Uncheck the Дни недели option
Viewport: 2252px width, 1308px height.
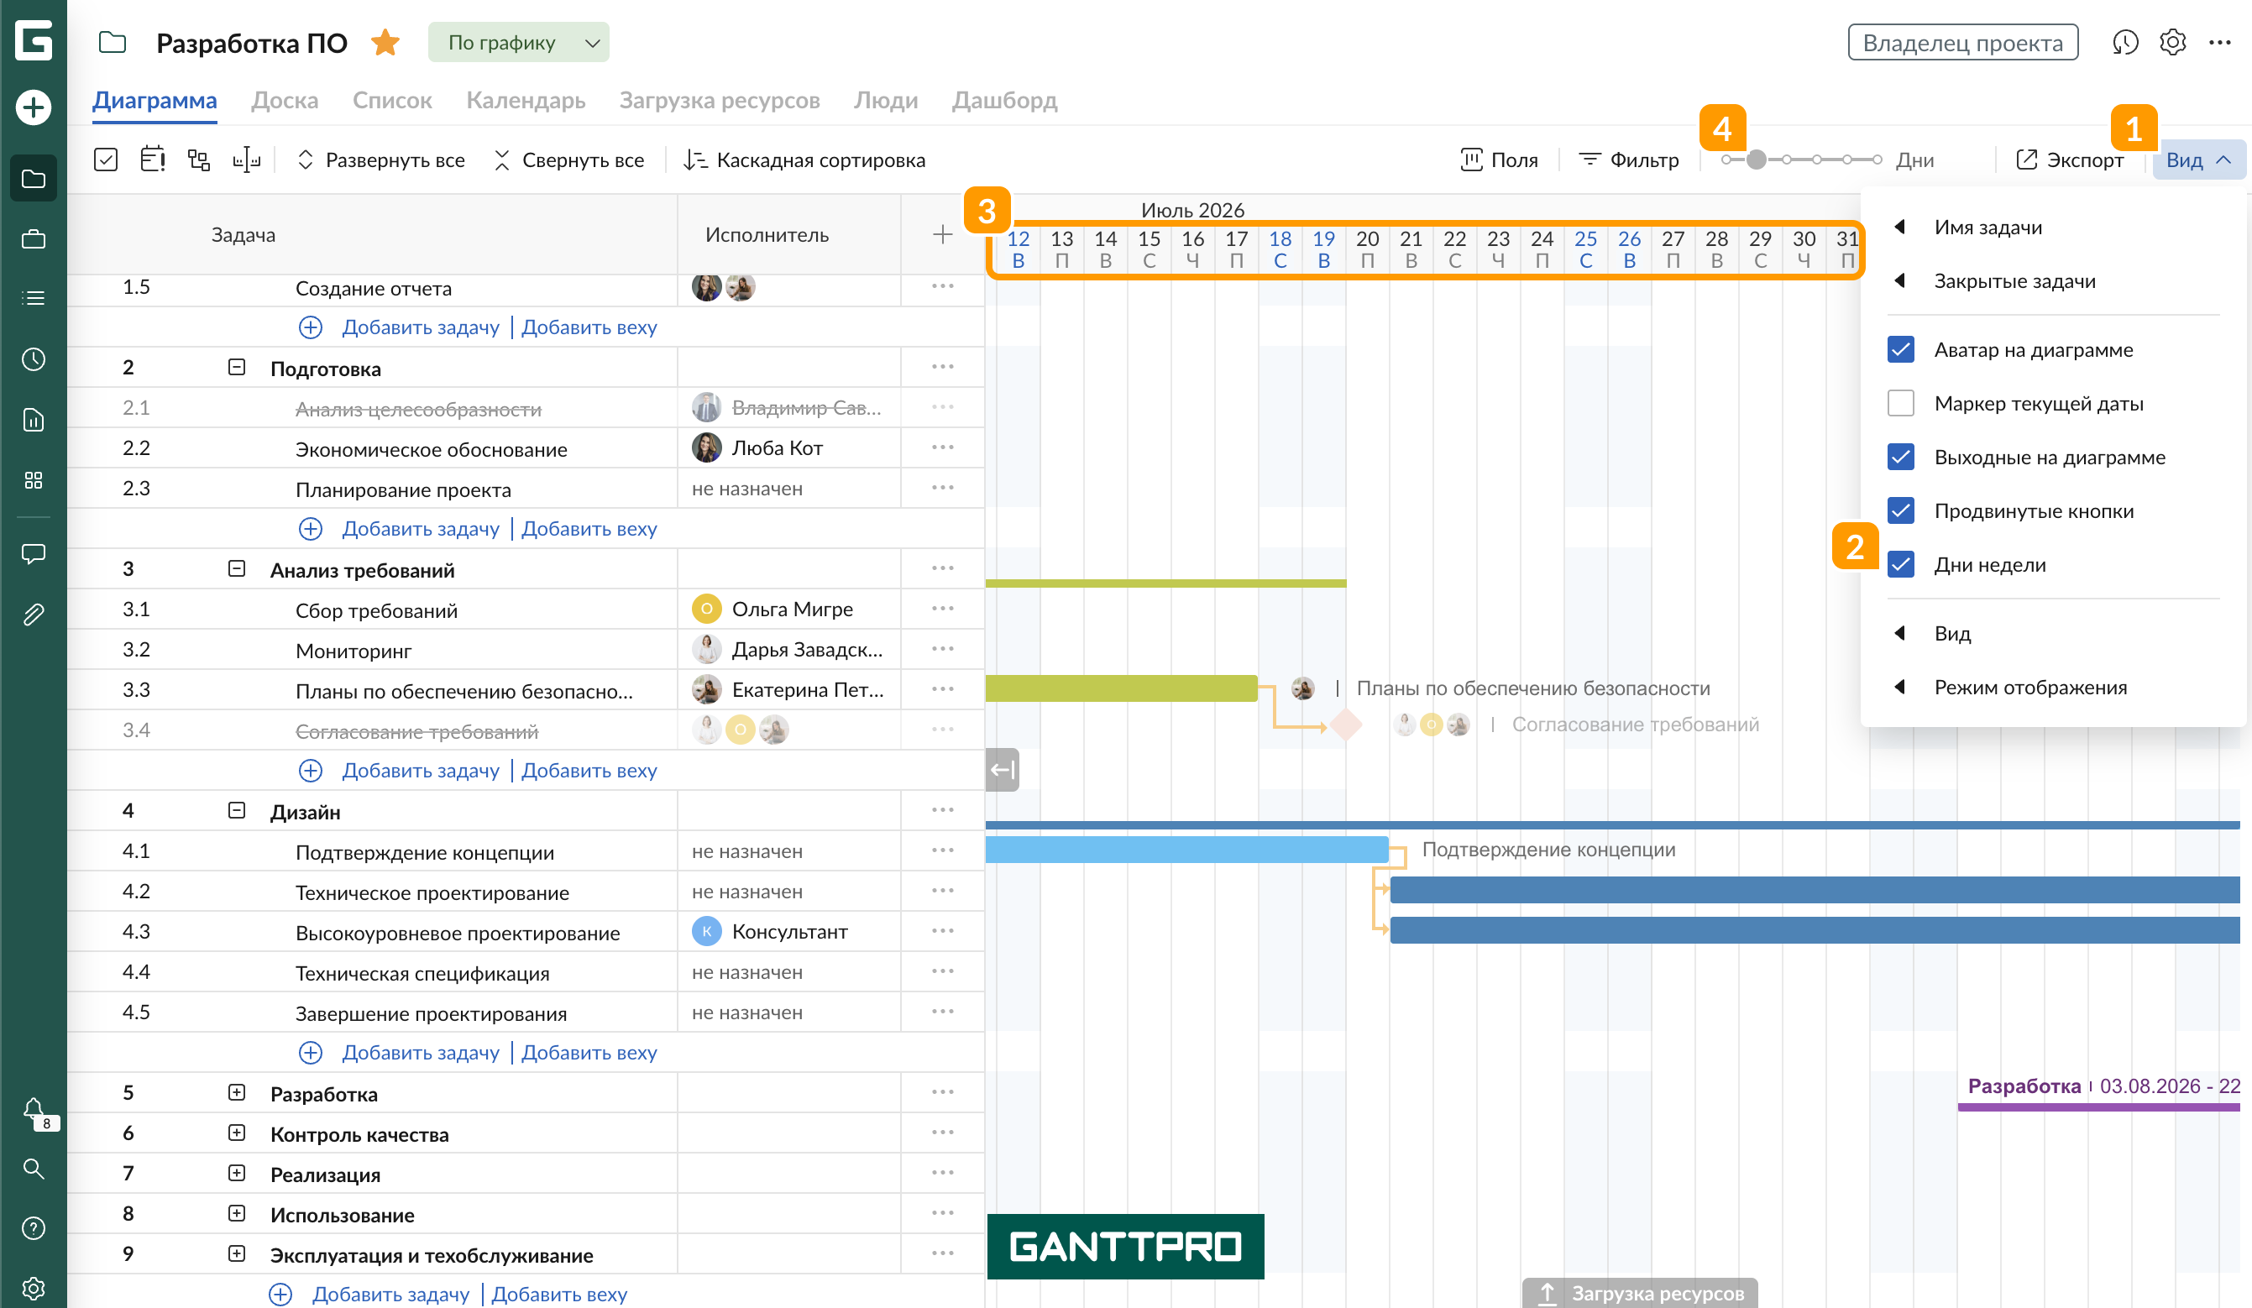[x=1900, y=565]
